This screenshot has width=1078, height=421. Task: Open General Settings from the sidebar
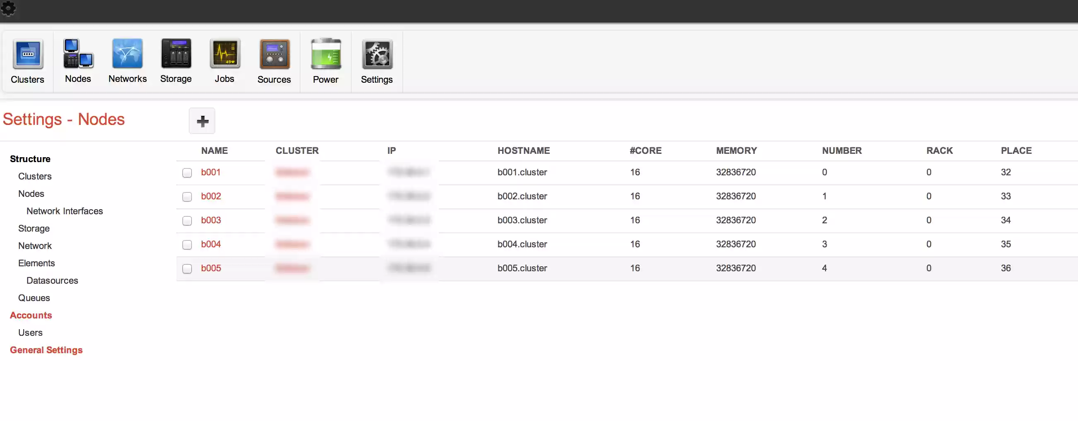(x=46, y=350)
